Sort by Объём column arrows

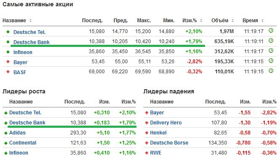coord(232,21)
